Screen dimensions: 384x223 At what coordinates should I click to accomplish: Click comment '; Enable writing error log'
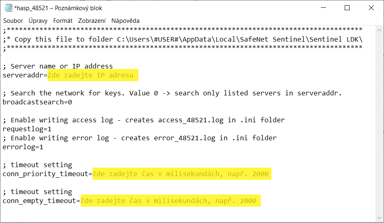140,138
